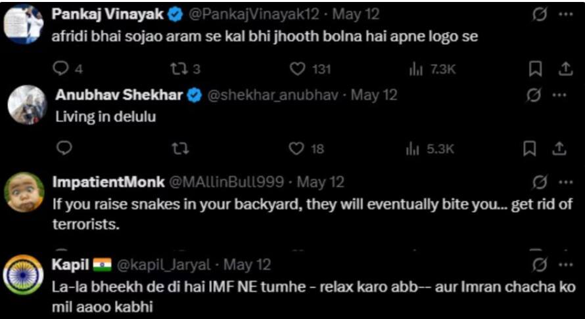Retweet Anubhav Shekhar's tweet

pos(179,149)
